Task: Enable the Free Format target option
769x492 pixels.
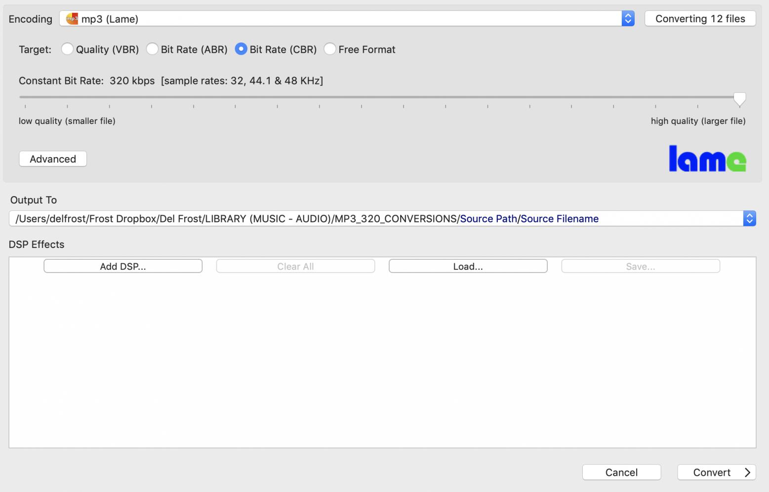Action: click(x=330, y=49)
